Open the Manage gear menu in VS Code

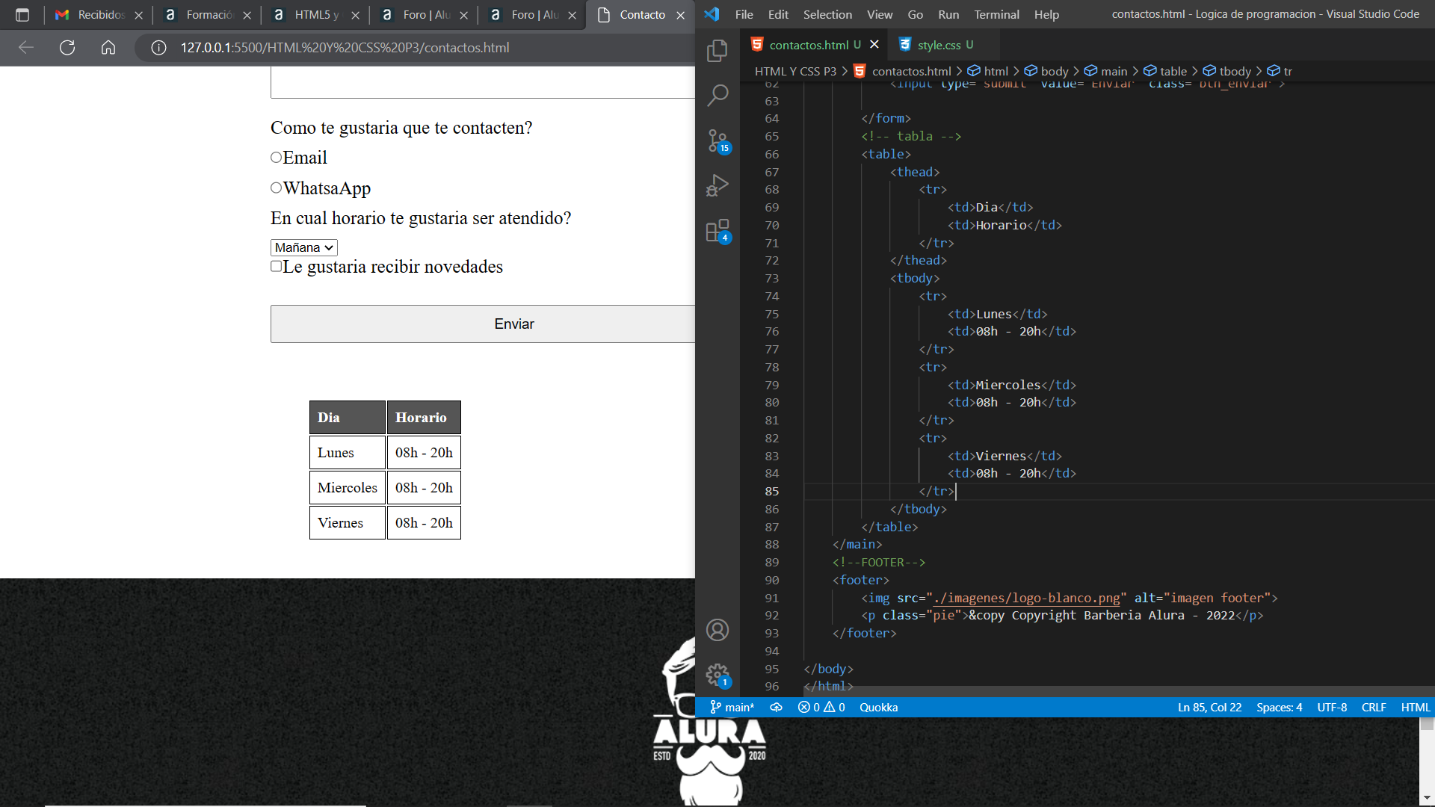click(717, 675)
